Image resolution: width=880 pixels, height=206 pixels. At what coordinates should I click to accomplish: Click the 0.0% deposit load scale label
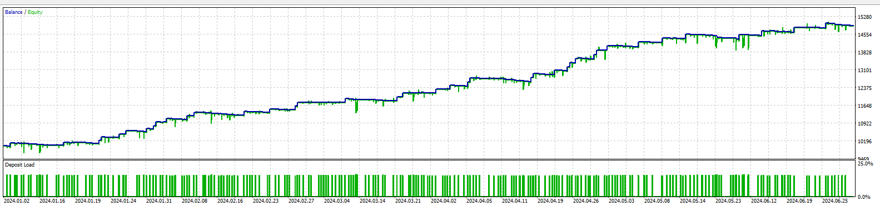(864, 197)
